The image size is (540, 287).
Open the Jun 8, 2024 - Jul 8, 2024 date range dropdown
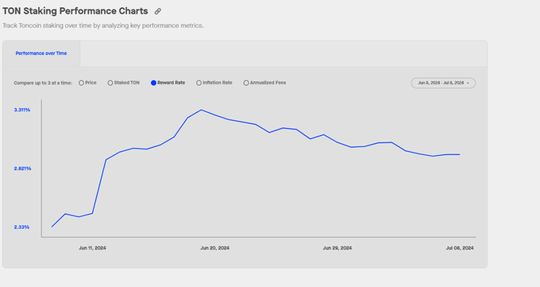(x=443, y=83)
